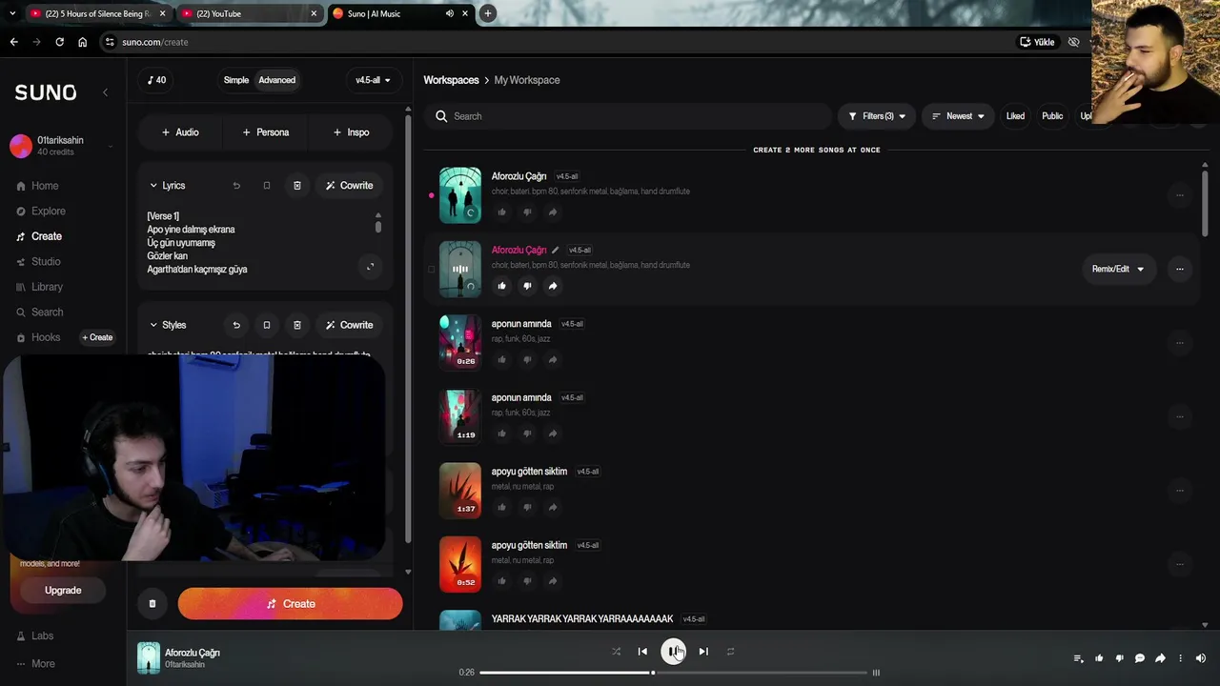Undo lyrics changes
1220x686 pixels.
tap(236, 186)
